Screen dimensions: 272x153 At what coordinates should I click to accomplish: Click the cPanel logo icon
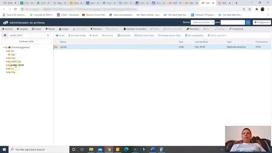(6, 23)
